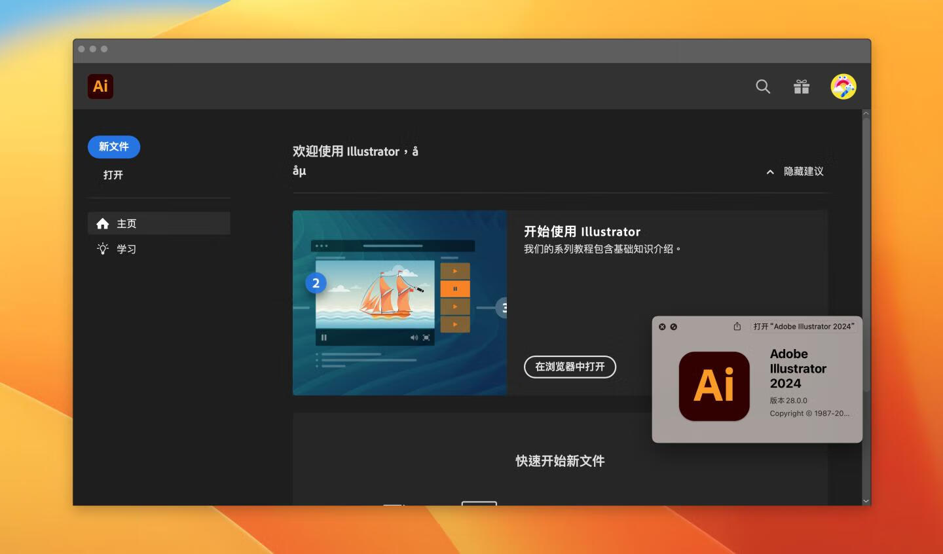Screen dimensions: 943x554
Task: Click the large Ai app icon in popup
Action: click(x=714, y=386)
